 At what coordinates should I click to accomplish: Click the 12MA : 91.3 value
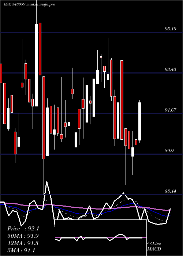tap(23, 243)
